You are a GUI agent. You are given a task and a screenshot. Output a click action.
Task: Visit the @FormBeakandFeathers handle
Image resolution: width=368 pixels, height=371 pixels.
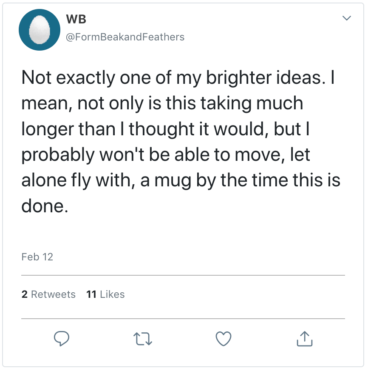tap(125, 37)
